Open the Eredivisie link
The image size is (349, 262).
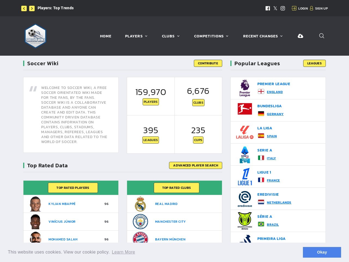(268, 194)
